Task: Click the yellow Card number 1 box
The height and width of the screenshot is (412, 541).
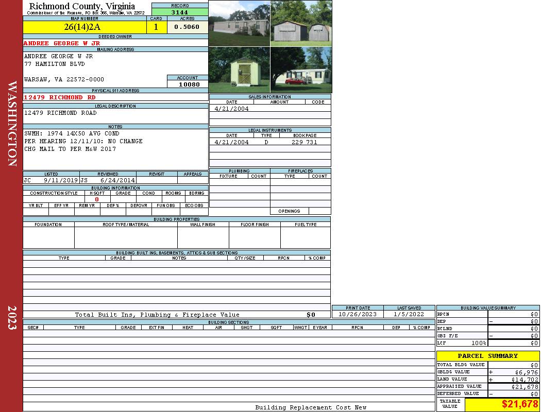Action: [x=156, y=27]
